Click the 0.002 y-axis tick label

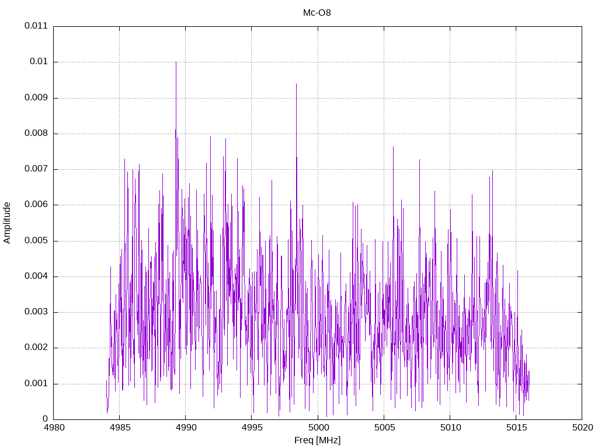(x=36, y=348)
